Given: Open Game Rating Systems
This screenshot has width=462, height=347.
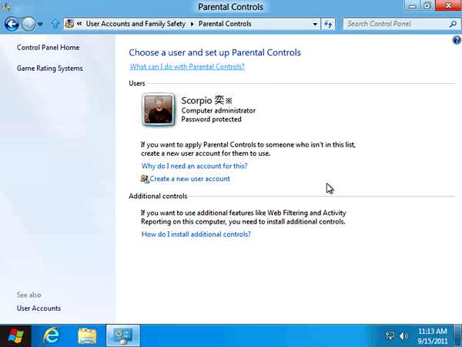Looking at the screenshot, I should 49,69.
